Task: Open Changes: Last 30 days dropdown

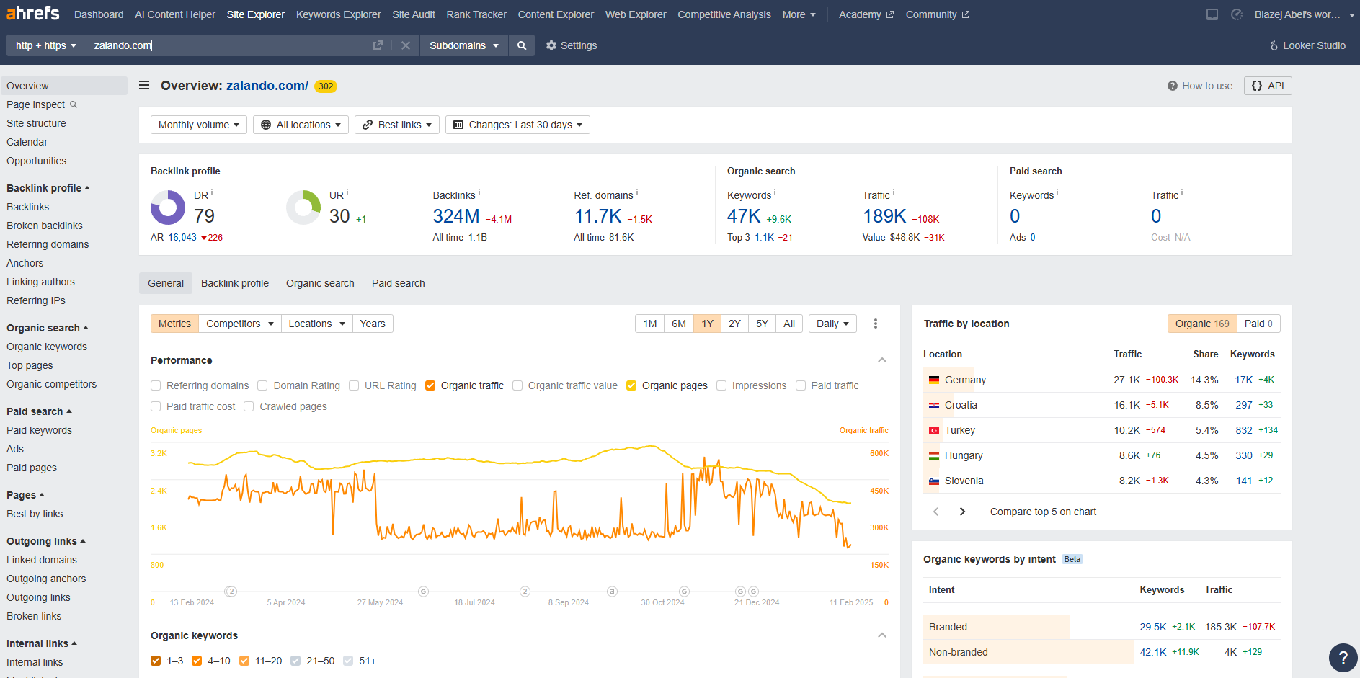Action: 517,125
